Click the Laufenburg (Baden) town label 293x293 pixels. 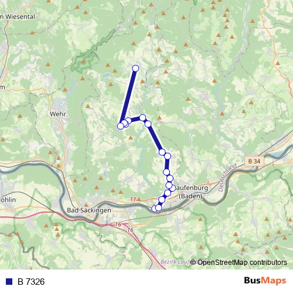(190, 192)
